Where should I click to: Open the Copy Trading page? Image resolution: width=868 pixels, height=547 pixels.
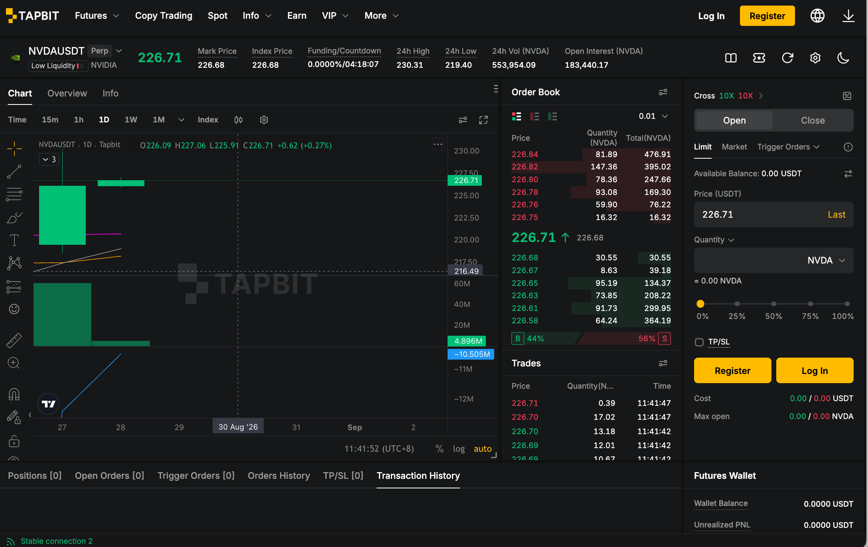click(x=164, y=16)
